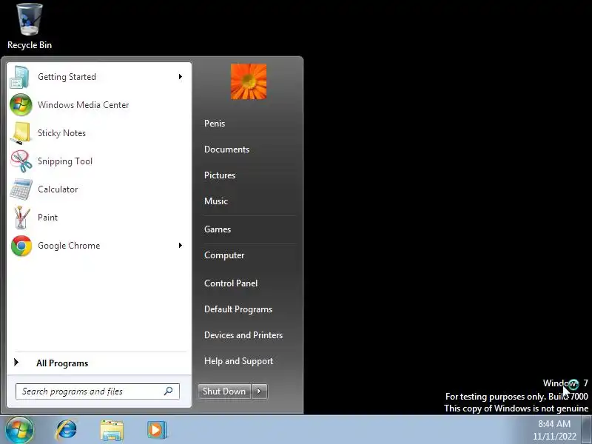Viewport: 592px width, 444px height.
Task: Open the user folder link above Documents
Action: [x=215, y=124]
